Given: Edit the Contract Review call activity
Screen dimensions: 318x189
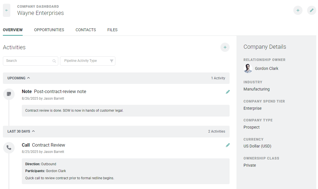Looking at the screenshot, I should pos(228,145).
